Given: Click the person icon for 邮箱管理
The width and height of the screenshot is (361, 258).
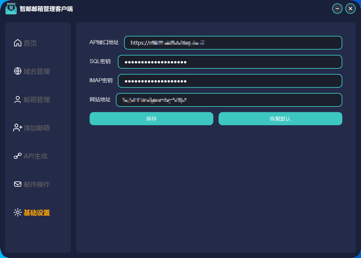Looking at the screenshot, I should [x=18, y=100].
